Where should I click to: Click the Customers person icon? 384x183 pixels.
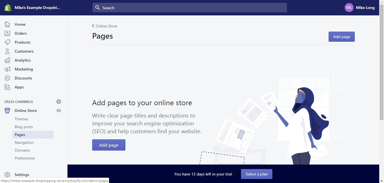7,51
